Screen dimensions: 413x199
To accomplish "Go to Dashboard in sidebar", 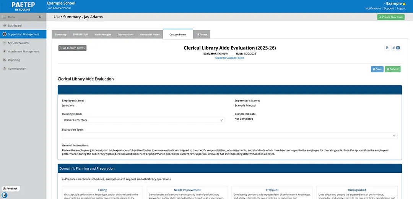I will click(23, 26).
